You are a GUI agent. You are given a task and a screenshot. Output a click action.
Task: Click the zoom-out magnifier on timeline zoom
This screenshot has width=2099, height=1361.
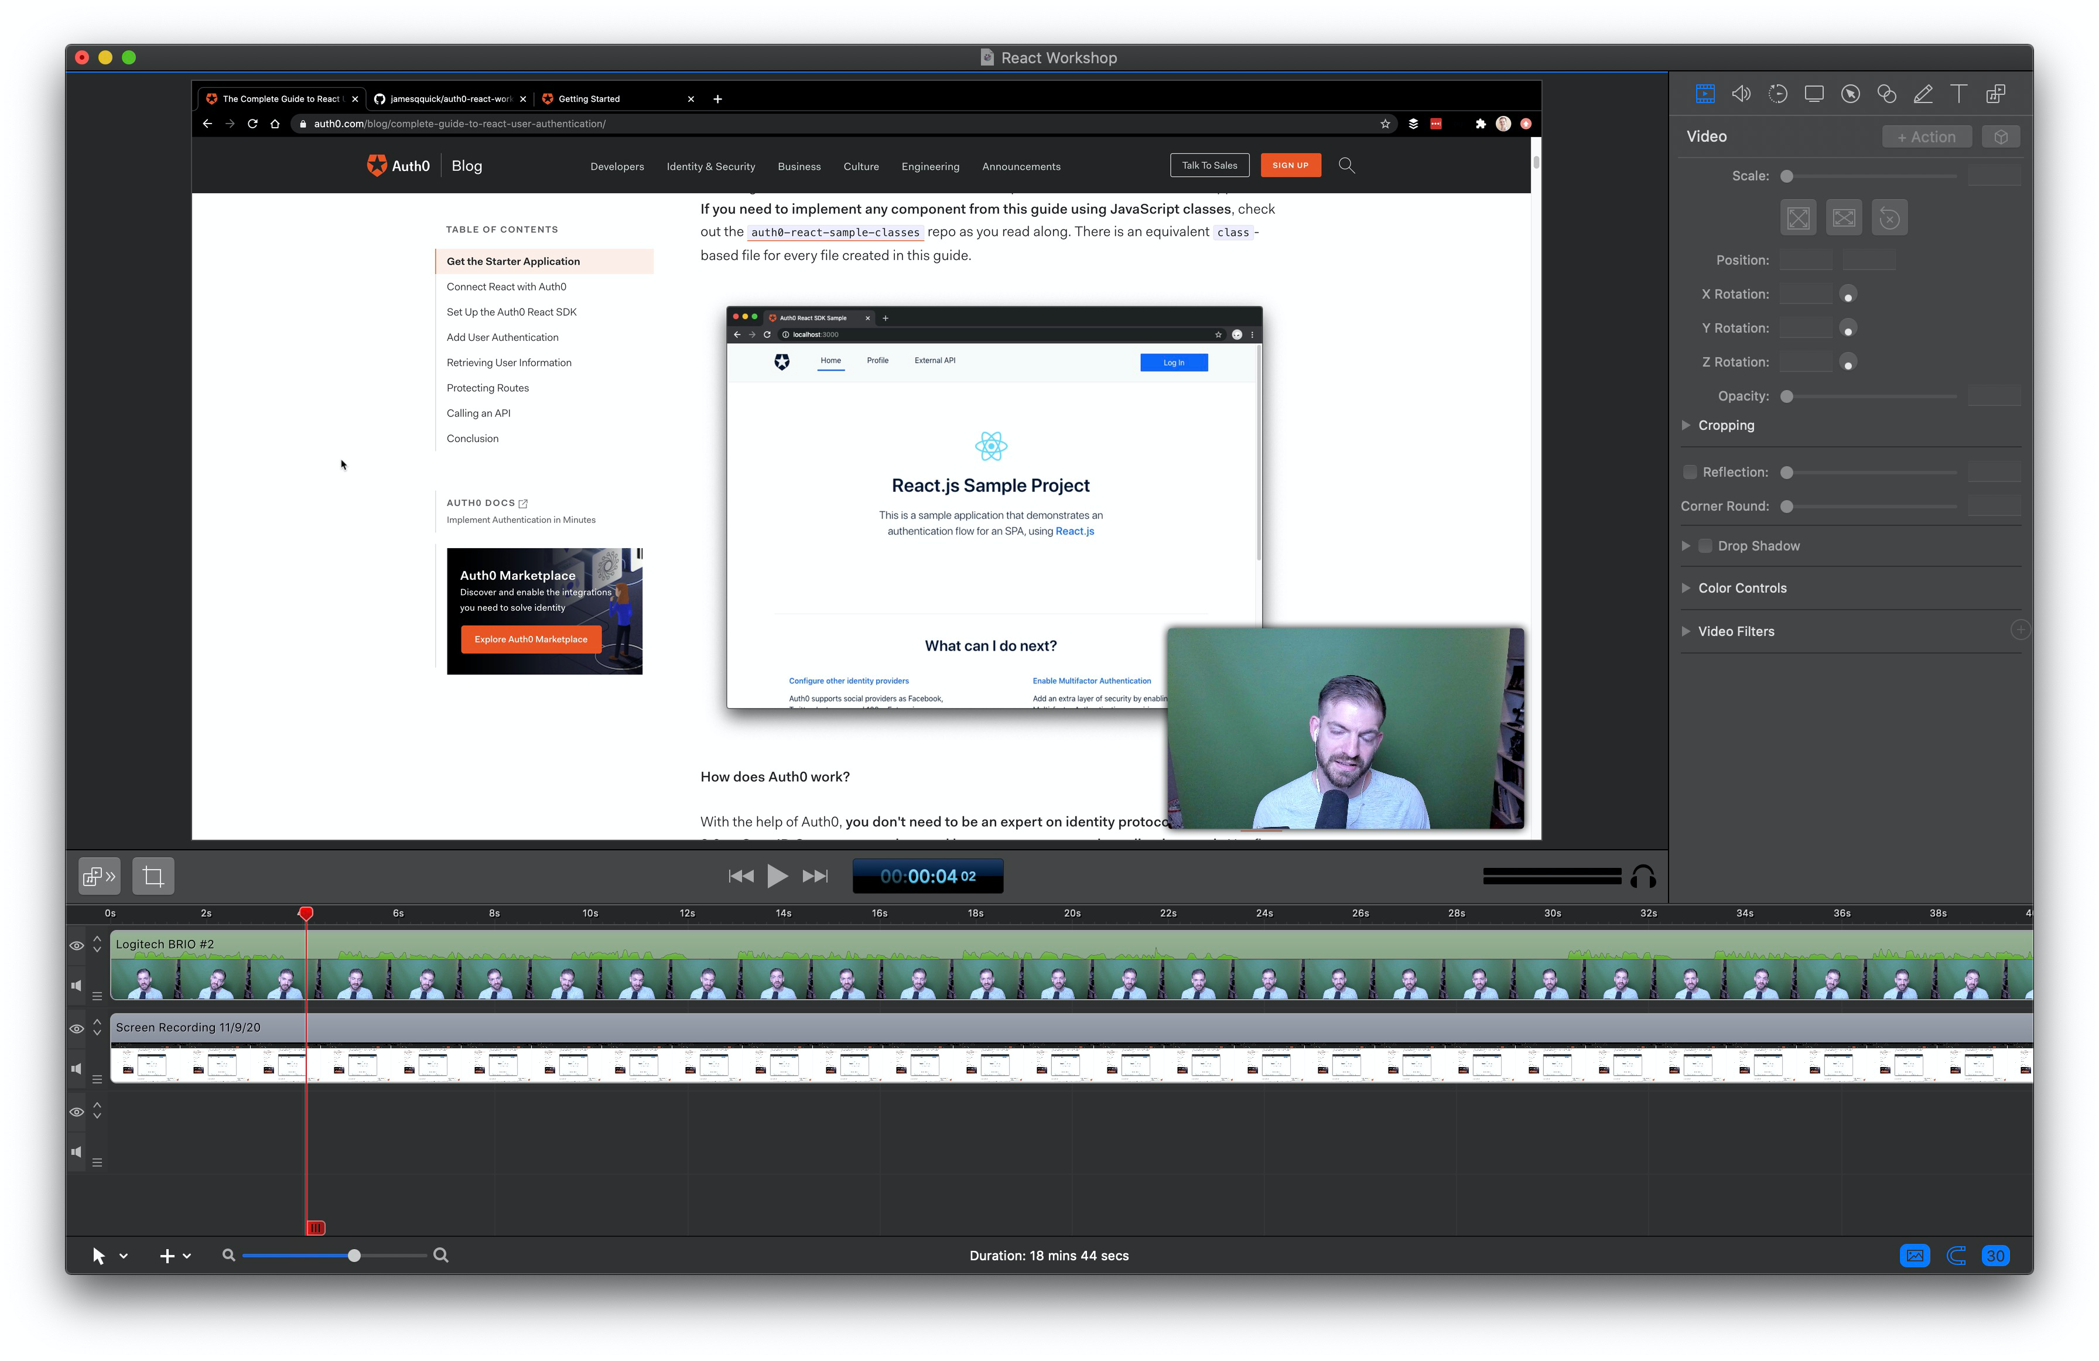coord(228,1255)
